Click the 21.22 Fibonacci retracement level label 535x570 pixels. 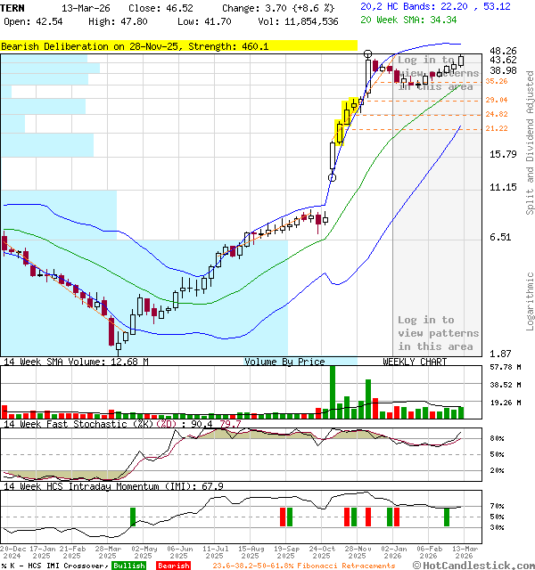click(x=497, y=128)
